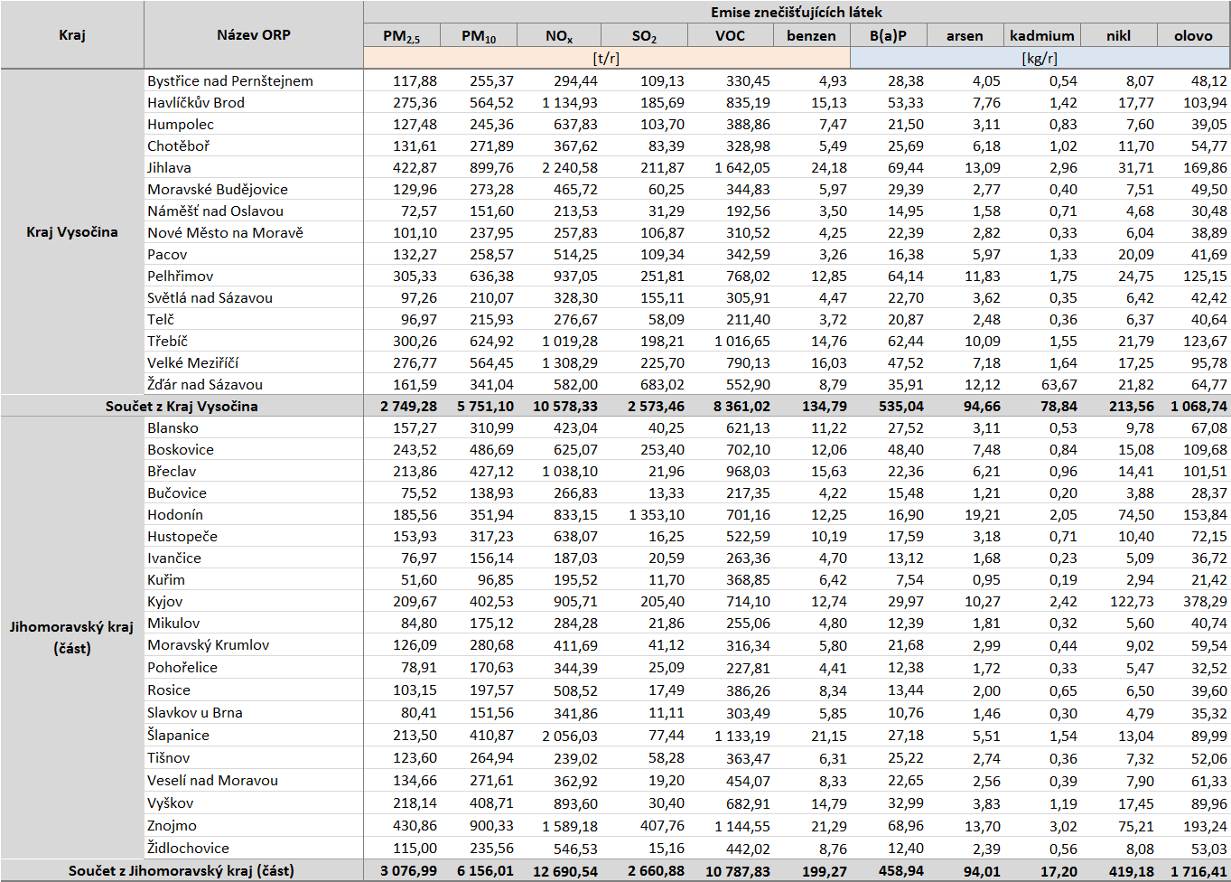The image size is (1231, 882).
Task: Click the 'Šlapanice' row name
Action: pos(178,735)
